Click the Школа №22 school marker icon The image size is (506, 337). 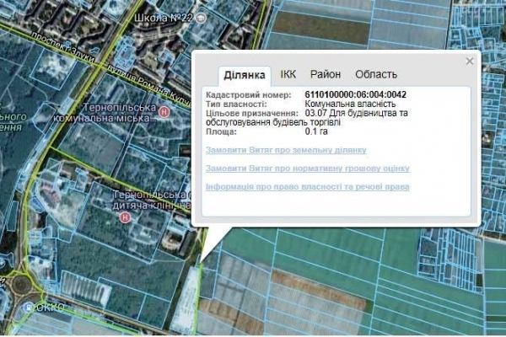[201, 16]
